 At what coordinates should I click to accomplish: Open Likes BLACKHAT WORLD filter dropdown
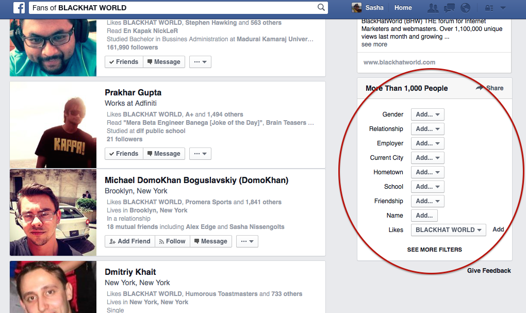449,230
